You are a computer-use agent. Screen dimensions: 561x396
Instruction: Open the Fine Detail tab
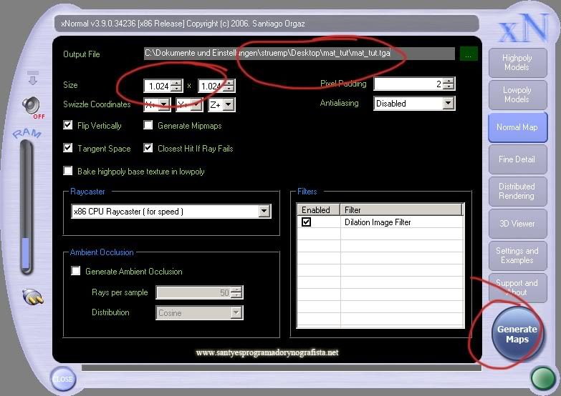(517, 159)
